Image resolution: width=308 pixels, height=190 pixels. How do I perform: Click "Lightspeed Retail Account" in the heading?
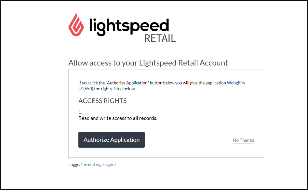183,63
